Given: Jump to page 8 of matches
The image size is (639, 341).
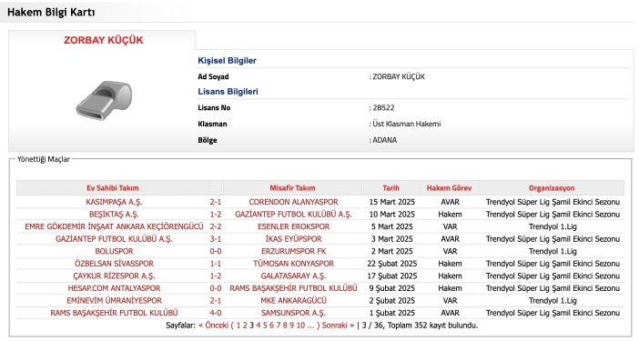Looking at the screenshot, I should 285,326.
